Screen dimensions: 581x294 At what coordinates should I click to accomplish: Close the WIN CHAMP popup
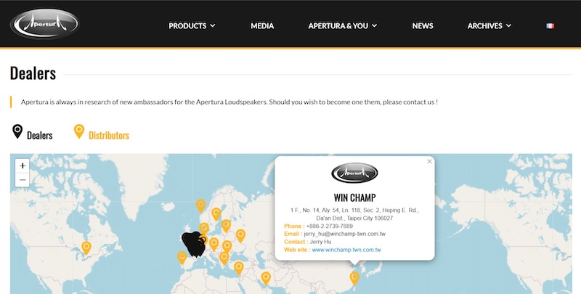429,161
